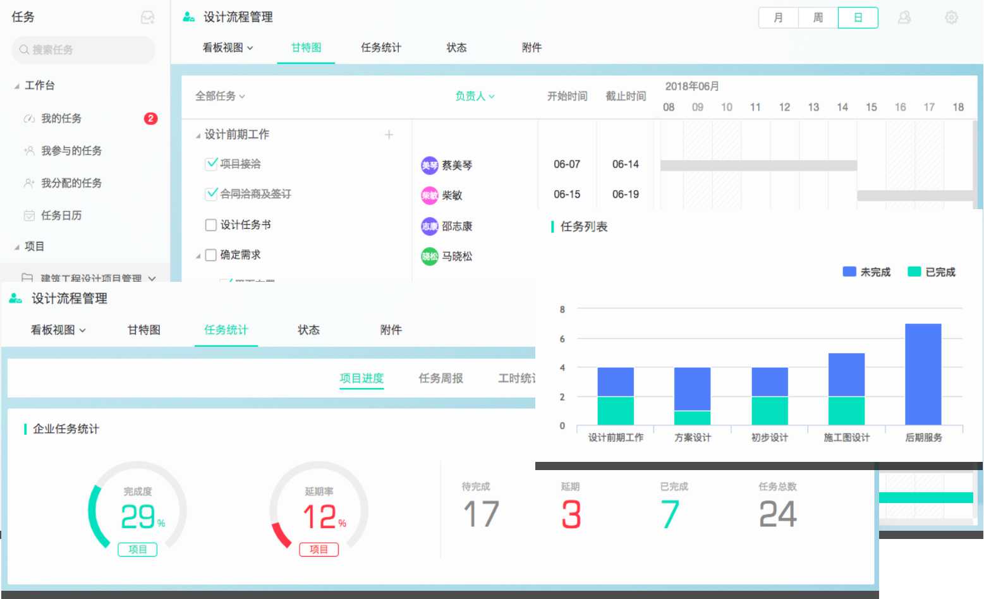The width and height of the screenshot is (984, 599).
Task: Click 蔡美琴's avatar in the task list
Action: pyautogui.click(x=429, y=165)
